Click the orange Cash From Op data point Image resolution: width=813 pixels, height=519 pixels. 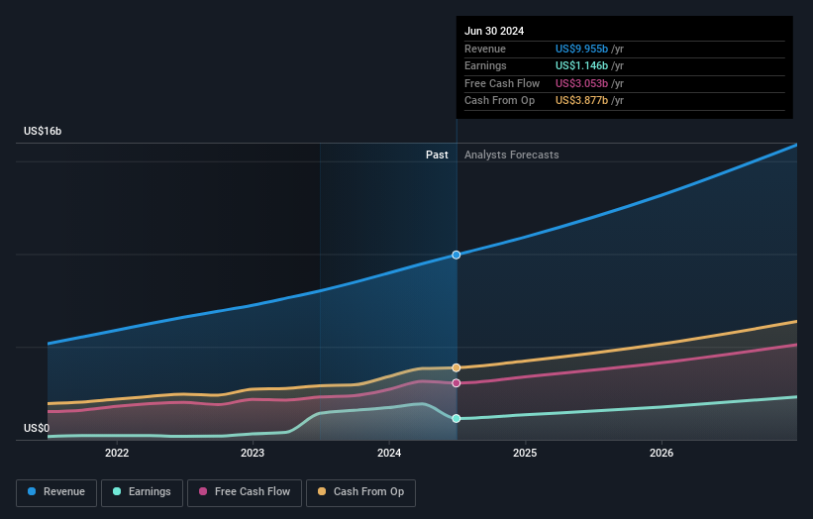click(457, 367)
